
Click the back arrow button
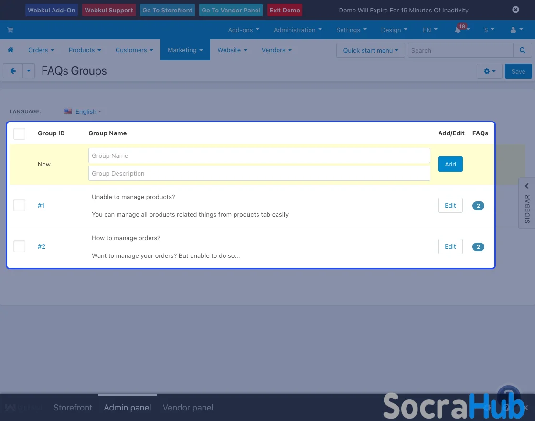(13, 71)
